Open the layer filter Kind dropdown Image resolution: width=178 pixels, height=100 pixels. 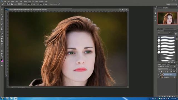tap(161, 67)
